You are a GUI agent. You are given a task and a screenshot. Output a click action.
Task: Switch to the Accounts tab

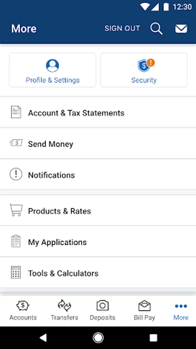click(x=23, y=310)
